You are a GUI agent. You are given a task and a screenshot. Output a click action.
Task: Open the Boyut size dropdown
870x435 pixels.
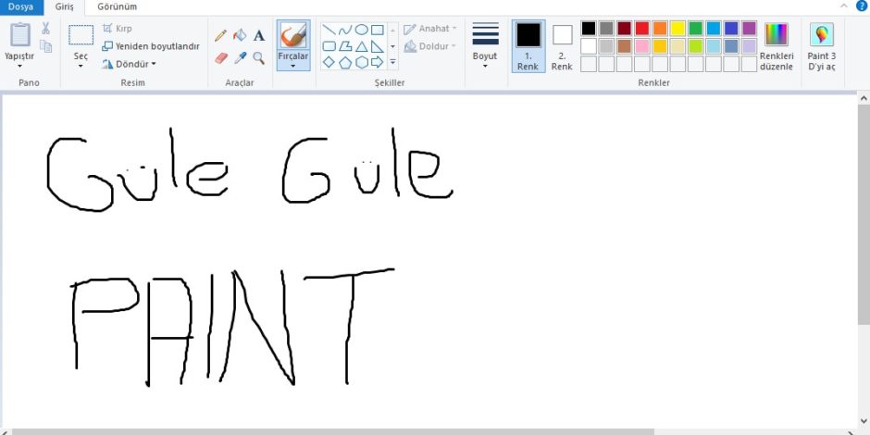485,46
